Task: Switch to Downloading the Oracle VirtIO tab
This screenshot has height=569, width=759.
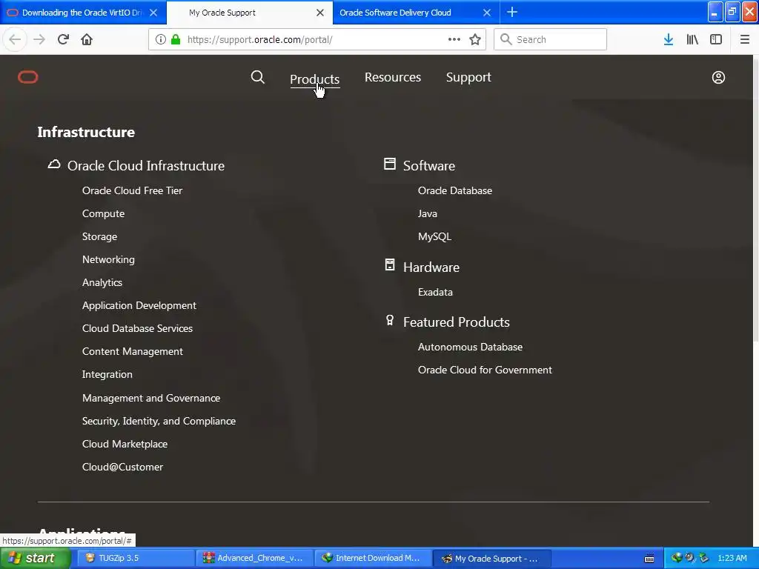Action: 82,13
